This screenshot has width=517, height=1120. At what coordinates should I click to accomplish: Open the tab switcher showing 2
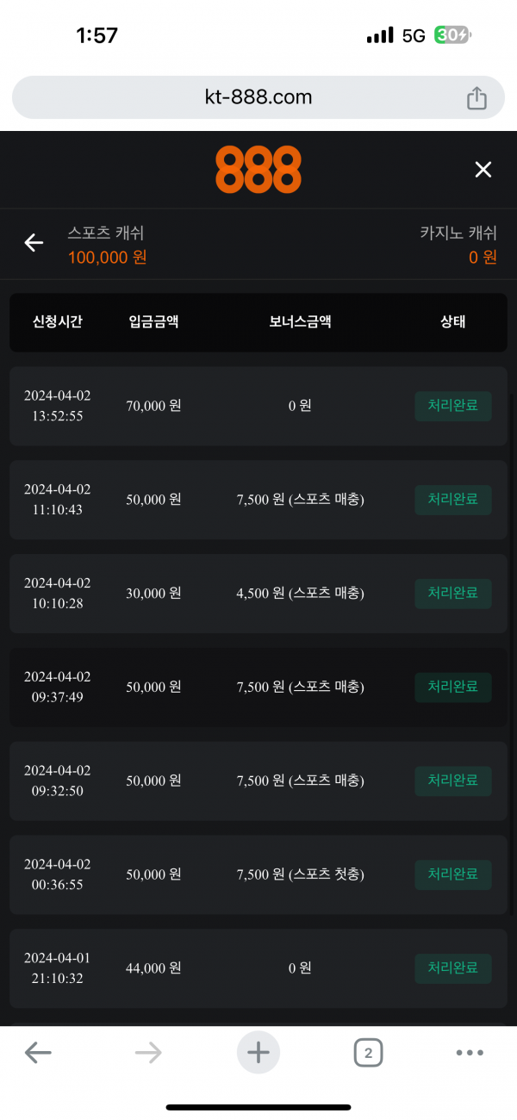click(368, 1052)
